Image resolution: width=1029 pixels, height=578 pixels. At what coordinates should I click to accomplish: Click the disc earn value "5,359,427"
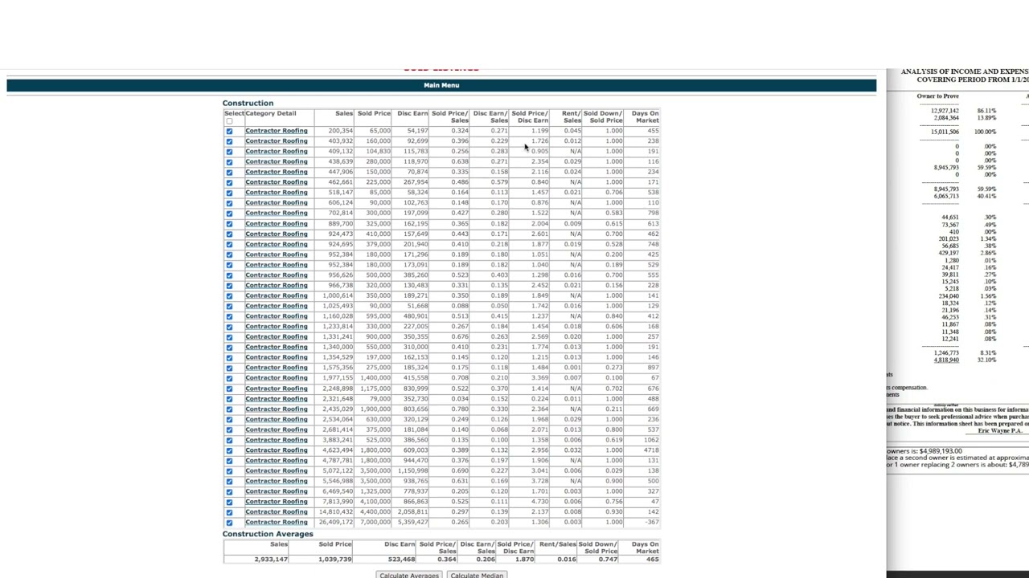(x=412, y=522)
